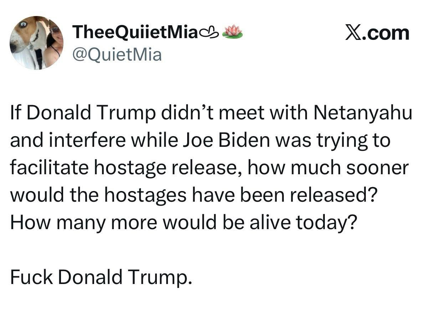The width and height of the screenshot is (430, 315).
Task: Click the word "facilitate" in the tweet
Action: (48, 167)
